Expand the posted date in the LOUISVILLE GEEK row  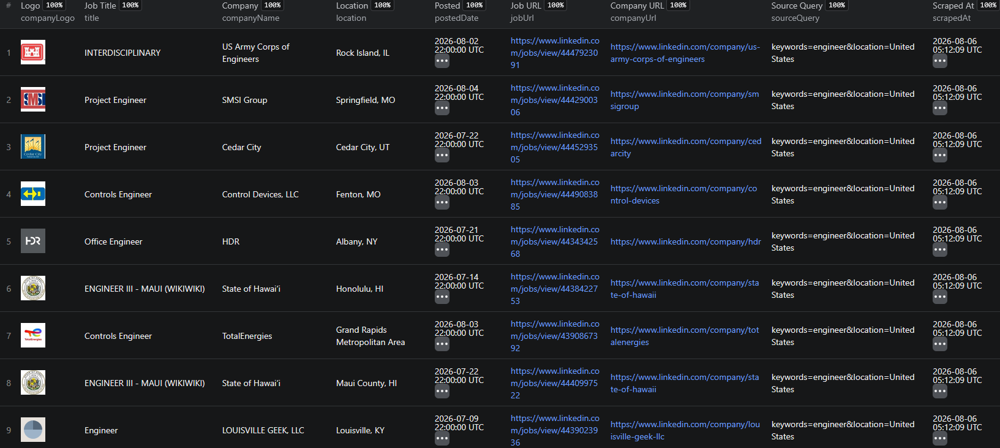(x=442, y=439)
